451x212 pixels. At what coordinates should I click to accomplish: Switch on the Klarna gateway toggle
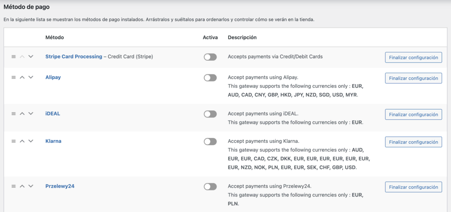210,142
